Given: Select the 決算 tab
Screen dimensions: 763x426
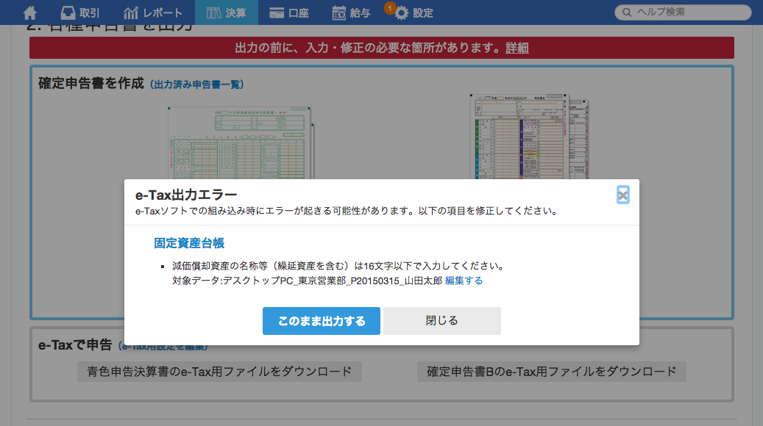Looking at the screenshot, I should pos(227,12).
